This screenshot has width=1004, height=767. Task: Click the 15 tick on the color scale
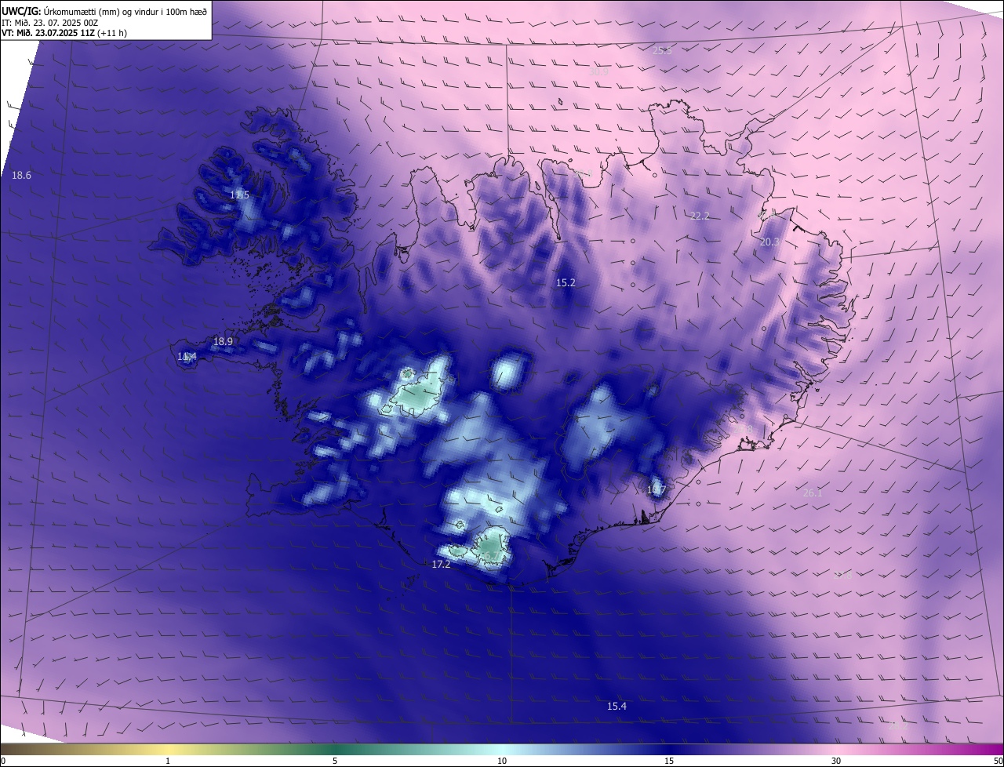[669, 761]
